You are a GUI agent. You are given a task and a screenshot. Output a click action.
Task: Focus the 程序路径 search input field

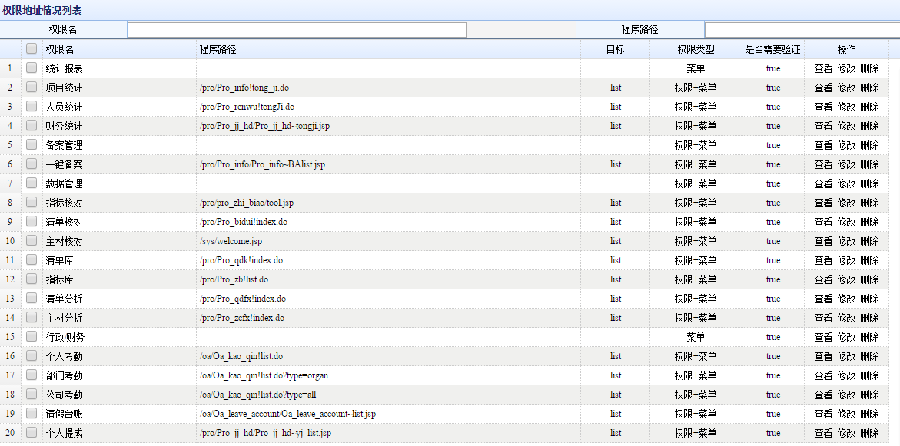point(802,30)
